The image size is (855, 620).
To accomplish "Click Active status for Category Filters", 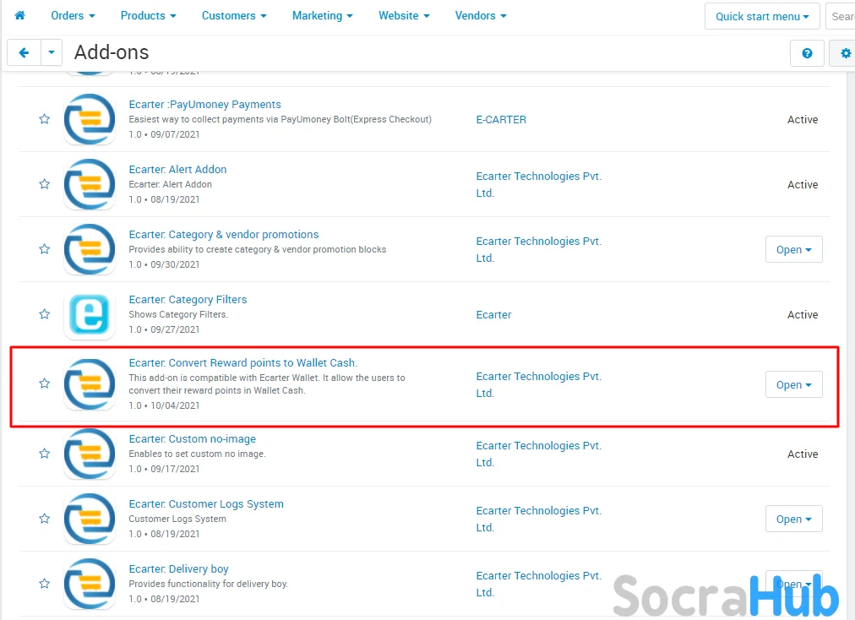I will click(x=803, y=314).
